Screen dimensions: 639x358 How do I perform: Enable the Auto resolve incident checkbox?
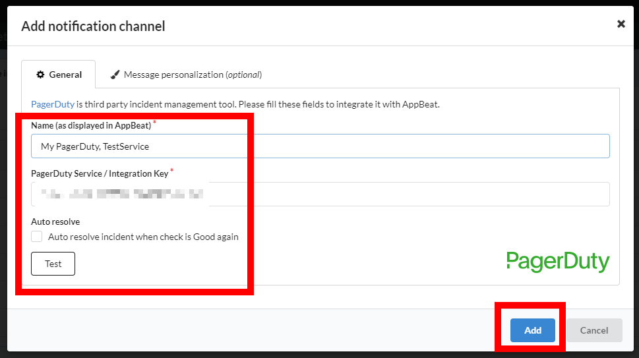point(37,237)
